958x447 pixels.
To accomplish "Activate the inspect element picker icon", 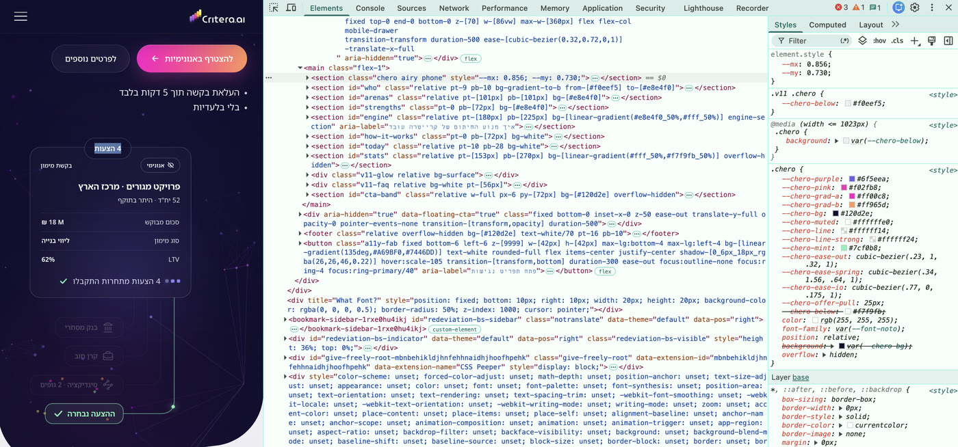I will pos(274,8).
